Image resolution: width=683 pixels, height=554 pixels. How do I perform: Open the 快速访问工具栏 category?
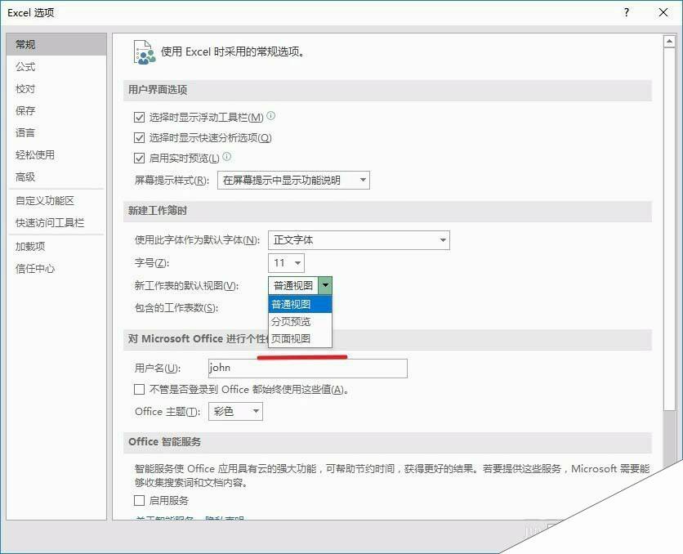click(x=56, y=223)
